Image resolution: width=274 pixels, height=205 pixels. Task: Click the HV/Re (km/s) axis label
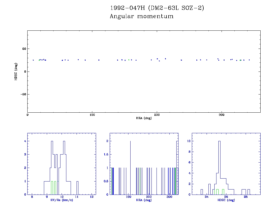click(x=62, y=200)
